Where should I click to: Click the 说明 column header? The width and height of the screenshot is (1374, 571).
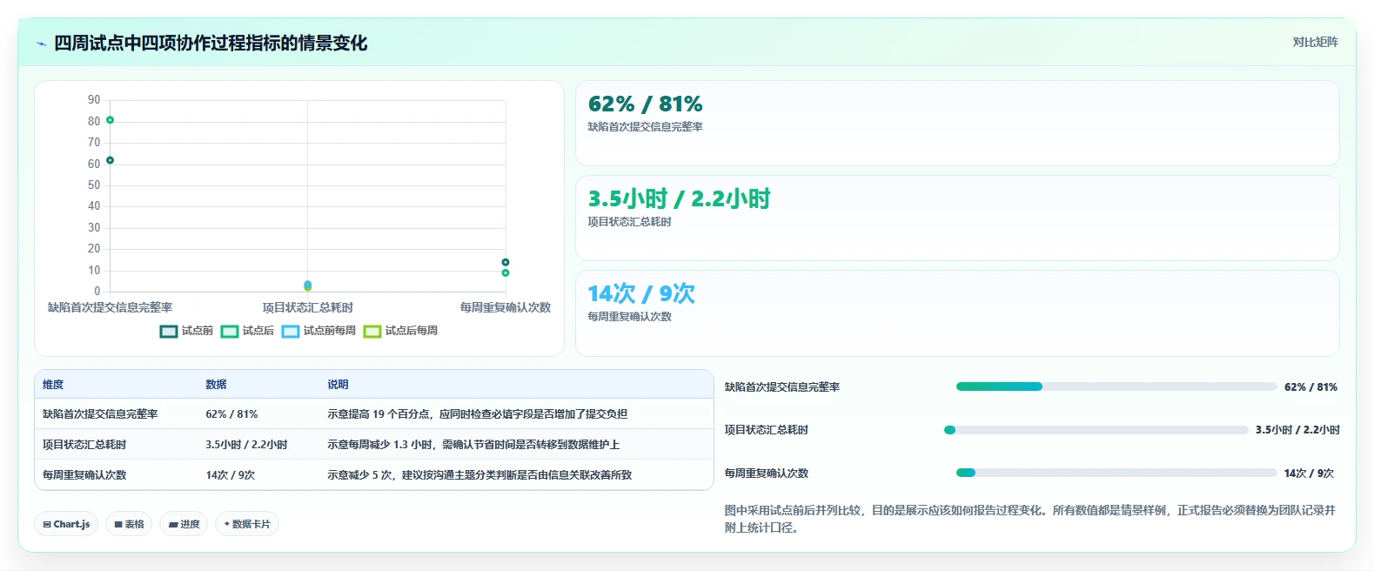338,384
